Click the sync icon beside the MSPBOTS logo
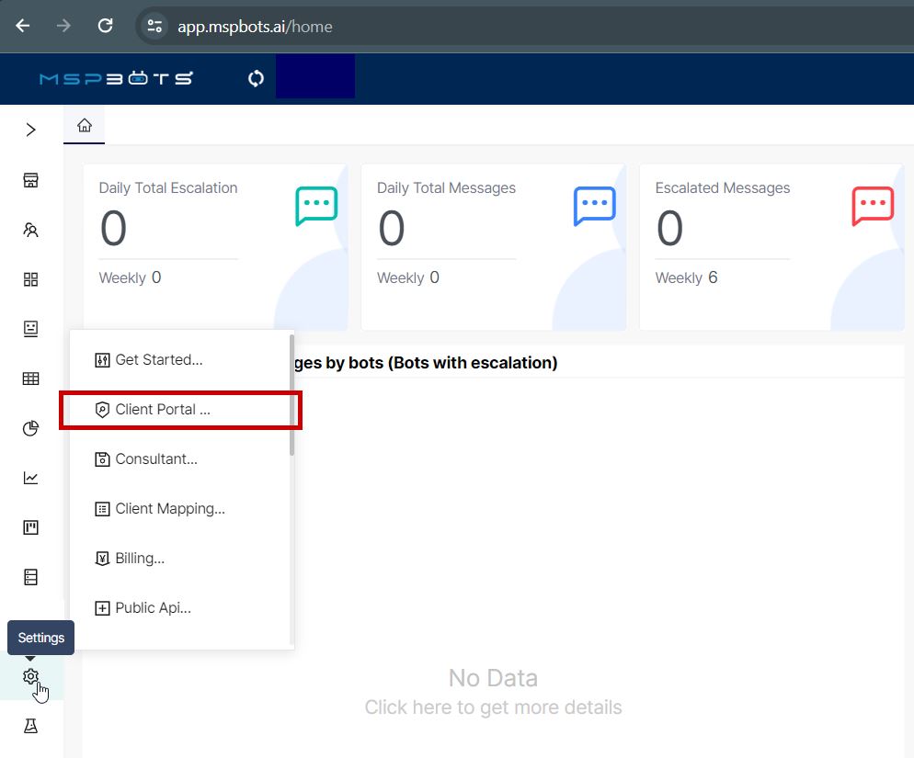Viewport: 914px width, 758px height. 255,78
